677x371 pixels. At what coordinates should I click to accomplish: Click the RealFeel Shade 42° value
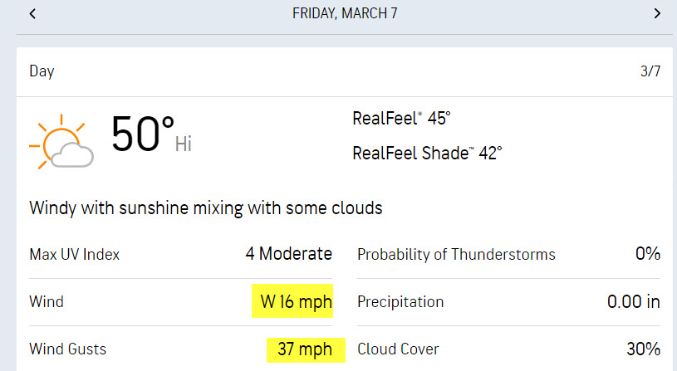428,154
